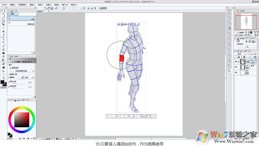
Task: Click the Open file icon in the top toolbar
Action: tap(49, 8)
